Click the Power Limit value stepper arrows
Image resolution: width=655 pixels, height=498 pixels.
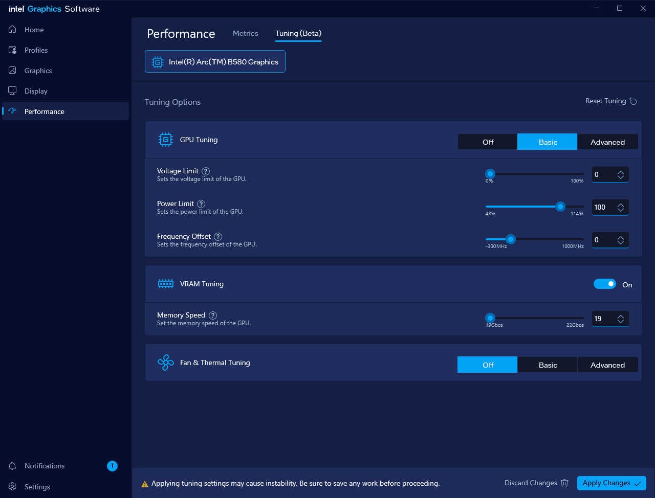click(621, 208)
